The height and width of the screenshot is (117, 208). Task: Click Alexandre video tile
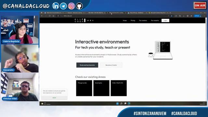[x=20, y=58]
